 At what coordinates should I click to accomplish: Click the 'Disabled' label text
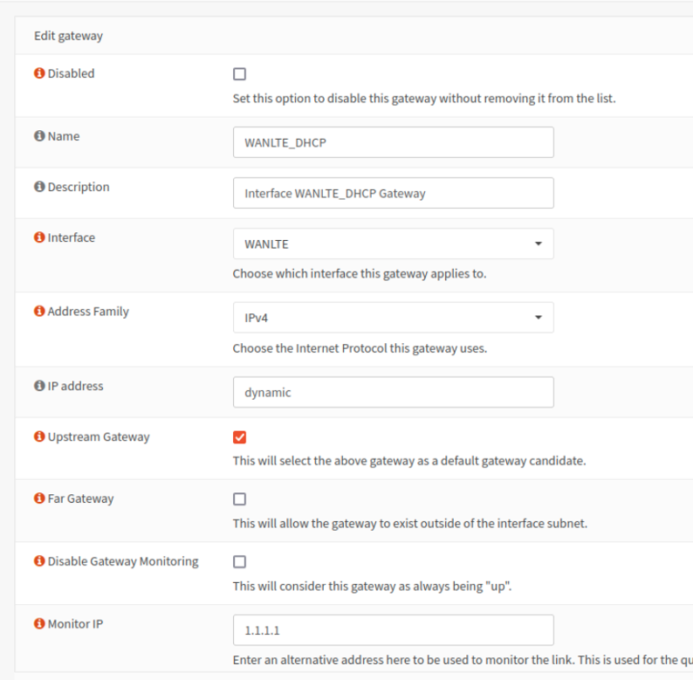(72, 73)
